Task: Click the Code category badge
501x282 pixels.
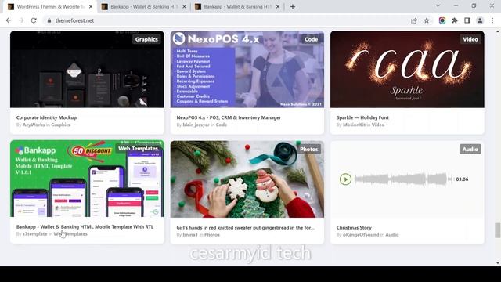Action: 311,39
